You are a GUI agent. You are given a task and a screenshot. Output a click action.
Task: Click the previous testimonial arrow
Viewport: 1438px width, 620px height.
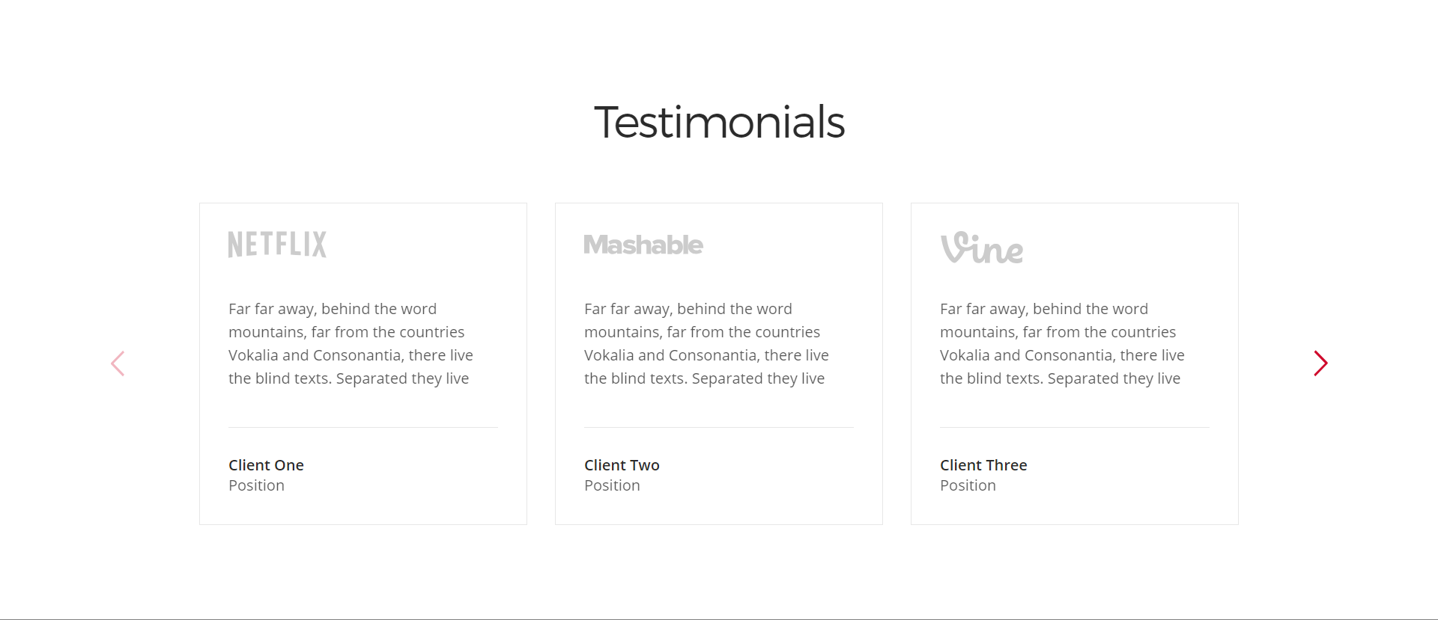point(118,363)
